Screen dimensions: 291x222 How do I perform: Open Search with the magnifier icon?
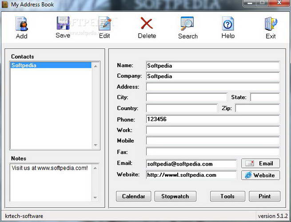(187, 24)
